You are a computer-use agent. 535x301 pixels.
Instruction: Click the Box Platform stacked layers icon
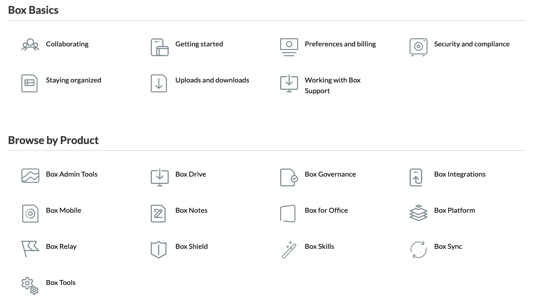coord(418,213)
